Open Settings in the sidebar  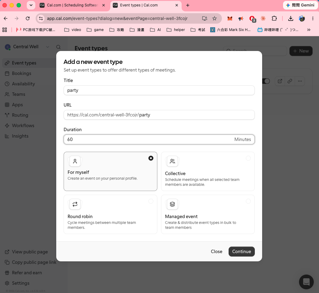pyautogui.click(x=21, y=283)
